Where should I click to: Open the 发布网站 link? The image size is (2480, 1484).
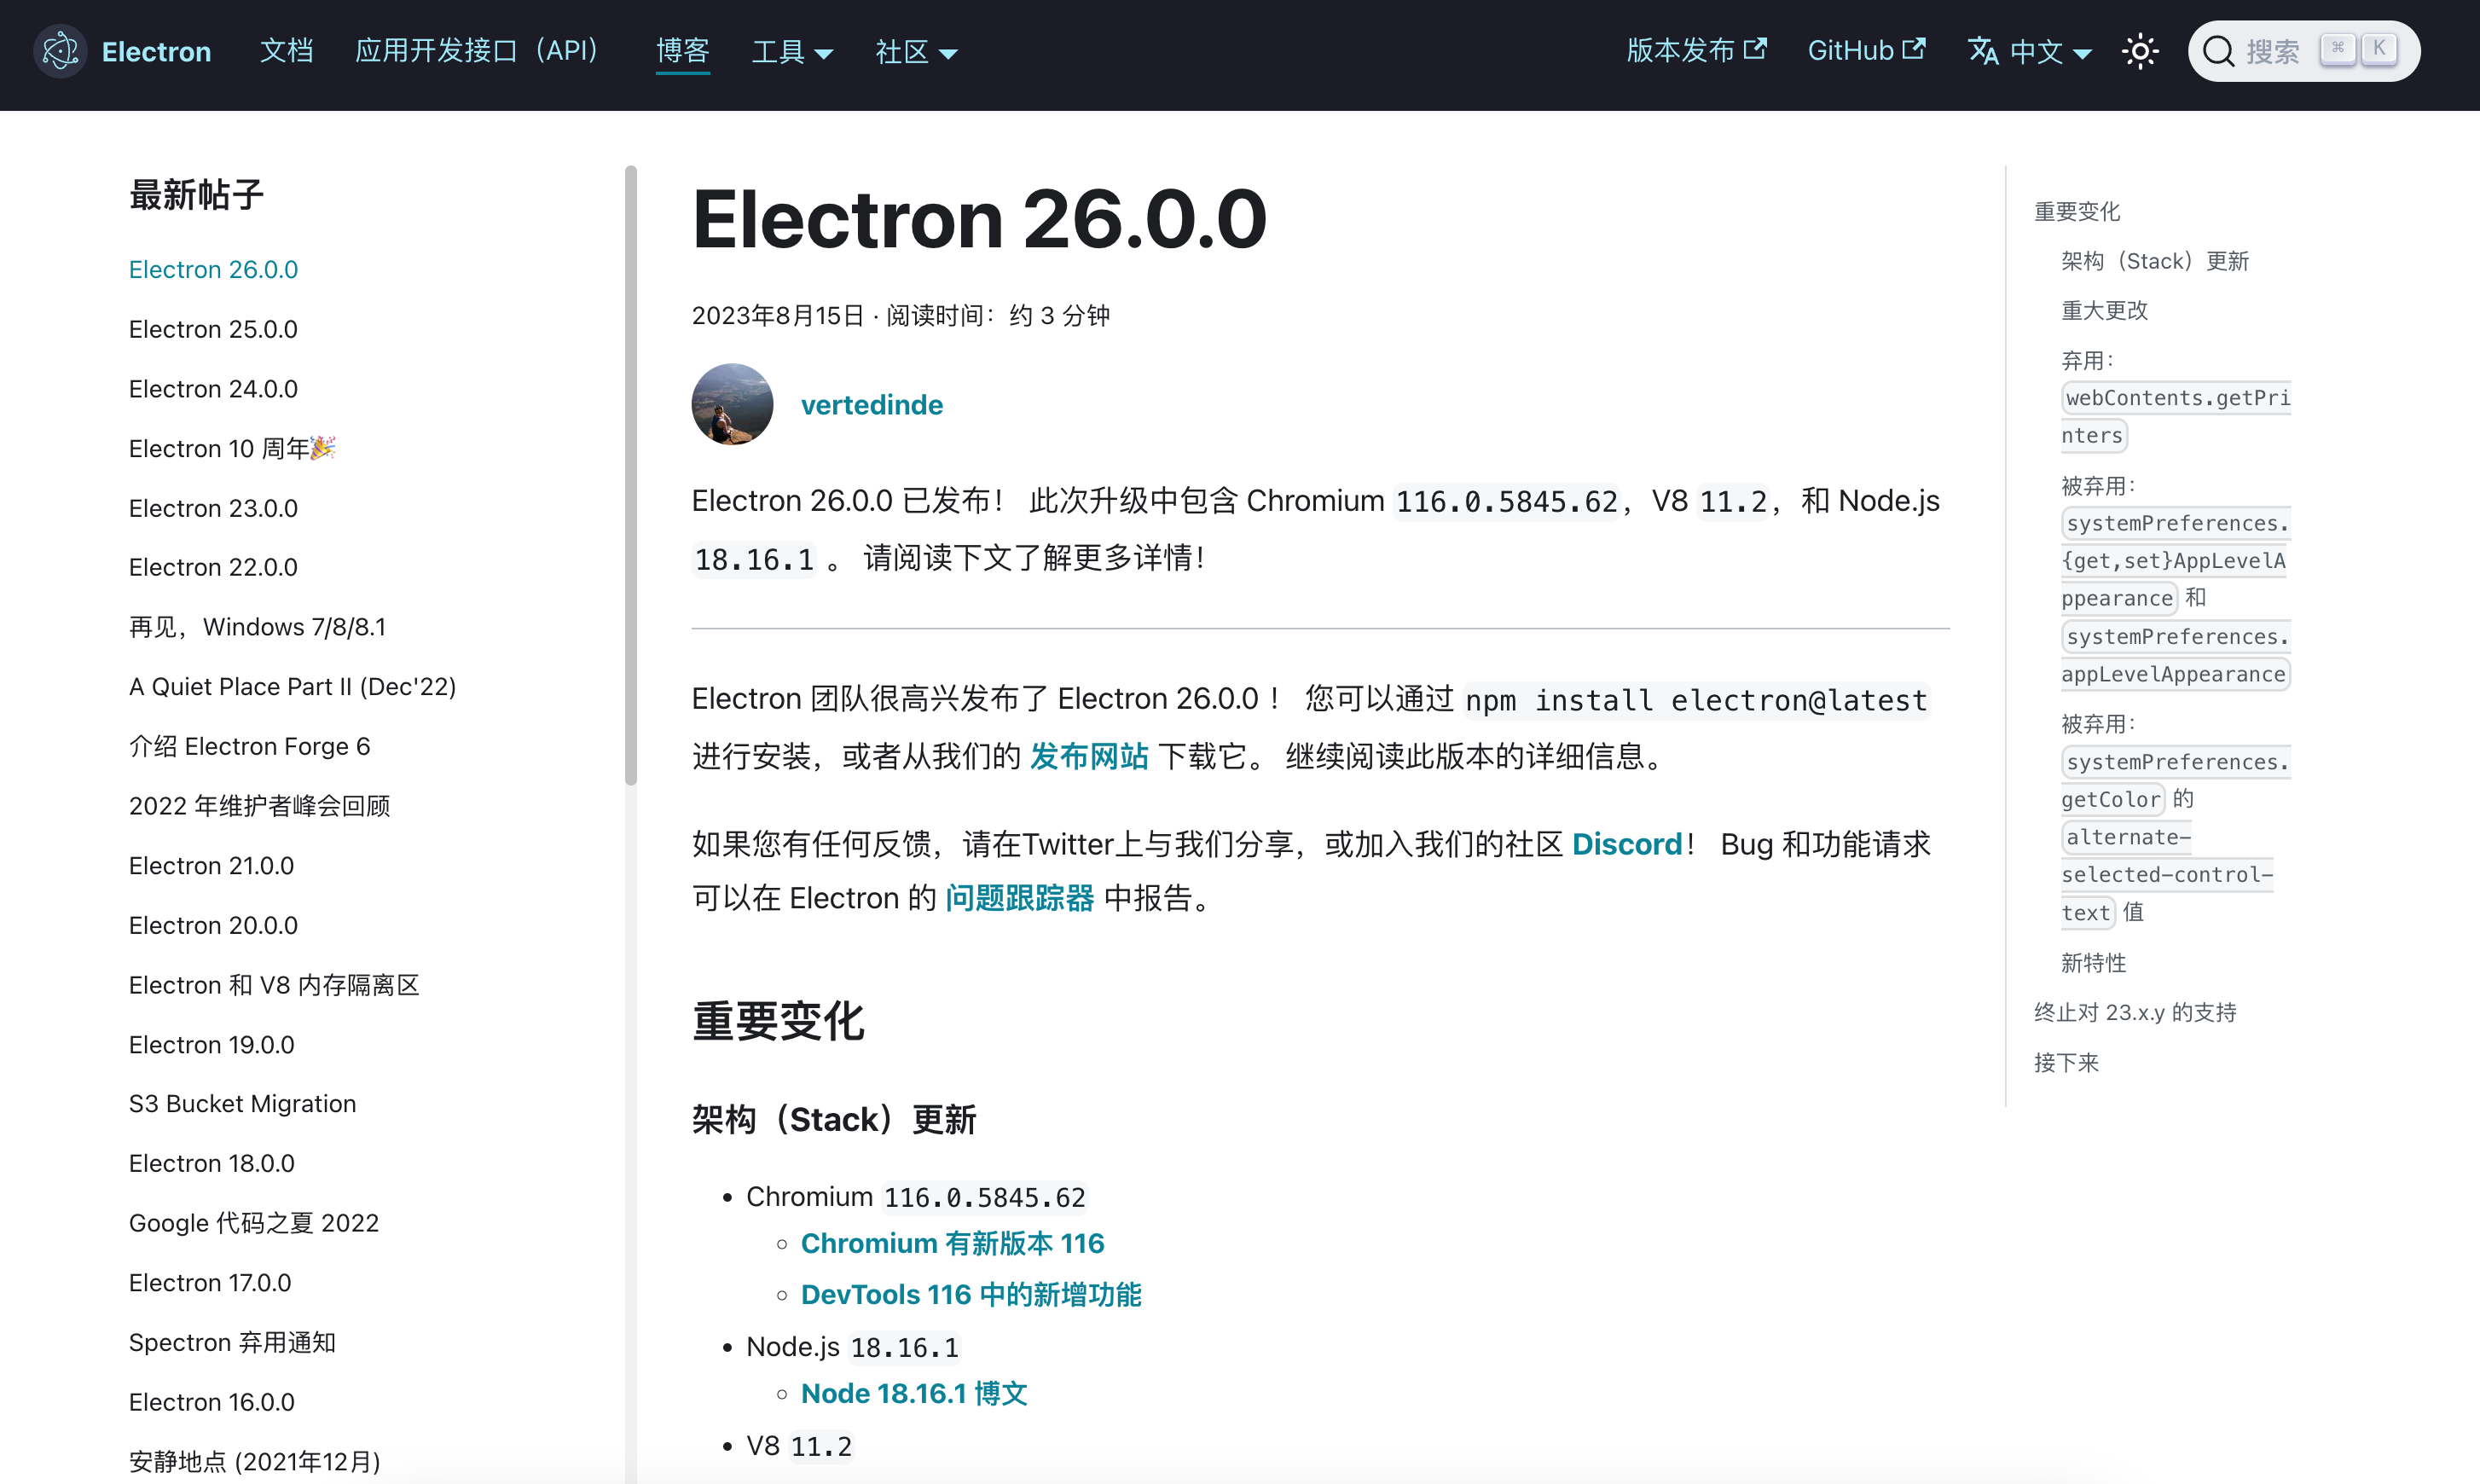tap(1089, 756)
